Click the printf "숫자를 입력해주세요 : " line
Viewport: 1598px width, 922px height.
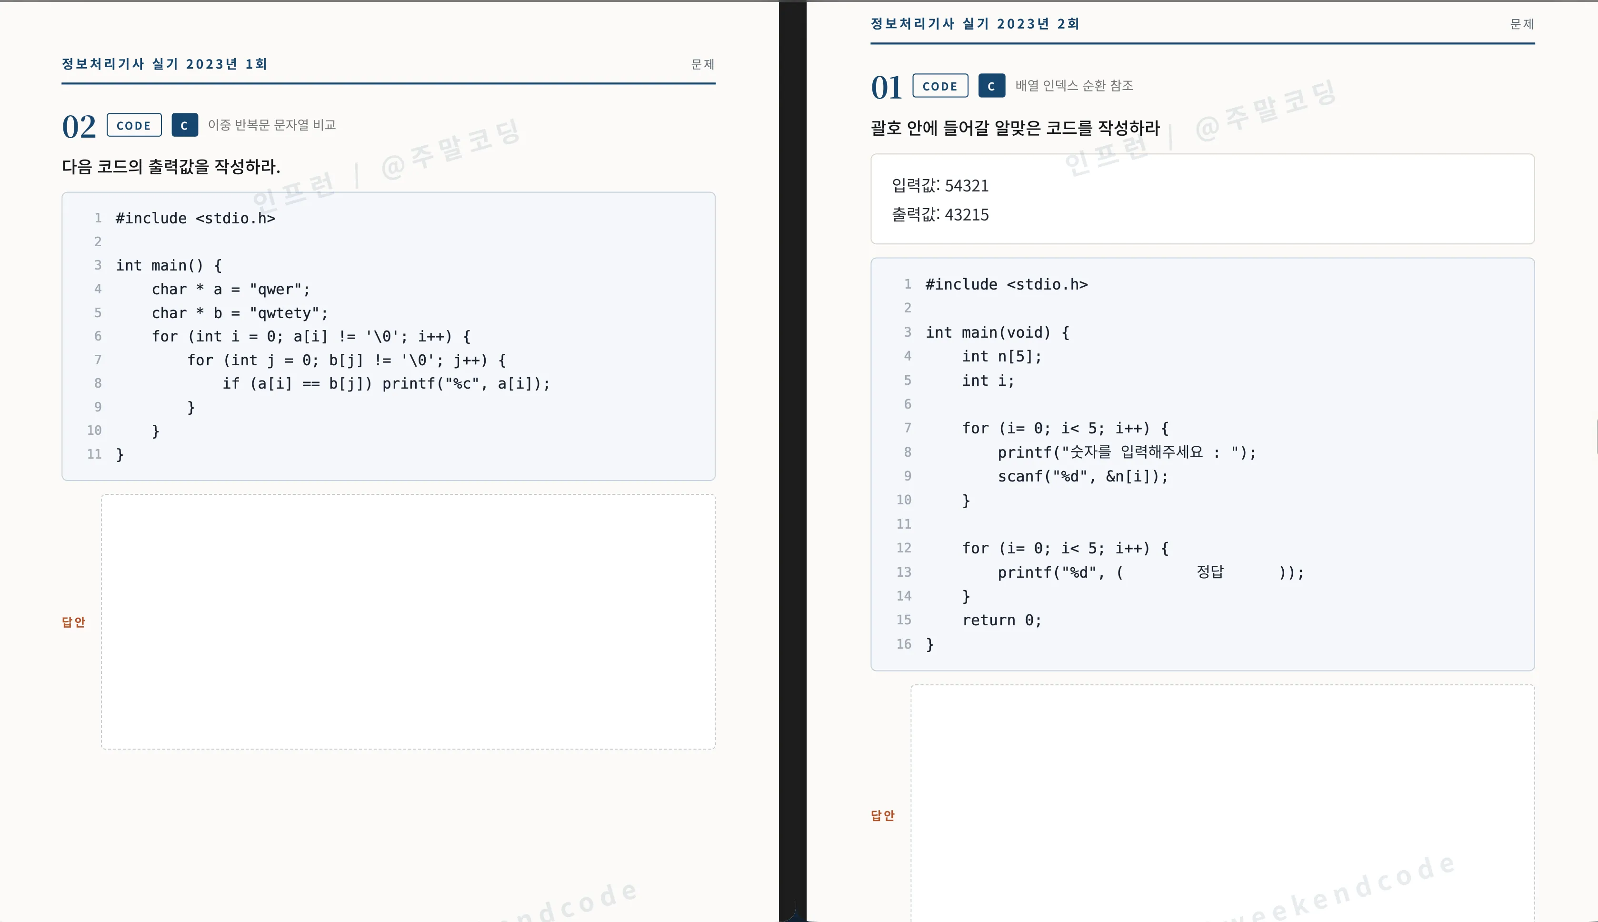pyautogui.click(x=1127, y=452)
